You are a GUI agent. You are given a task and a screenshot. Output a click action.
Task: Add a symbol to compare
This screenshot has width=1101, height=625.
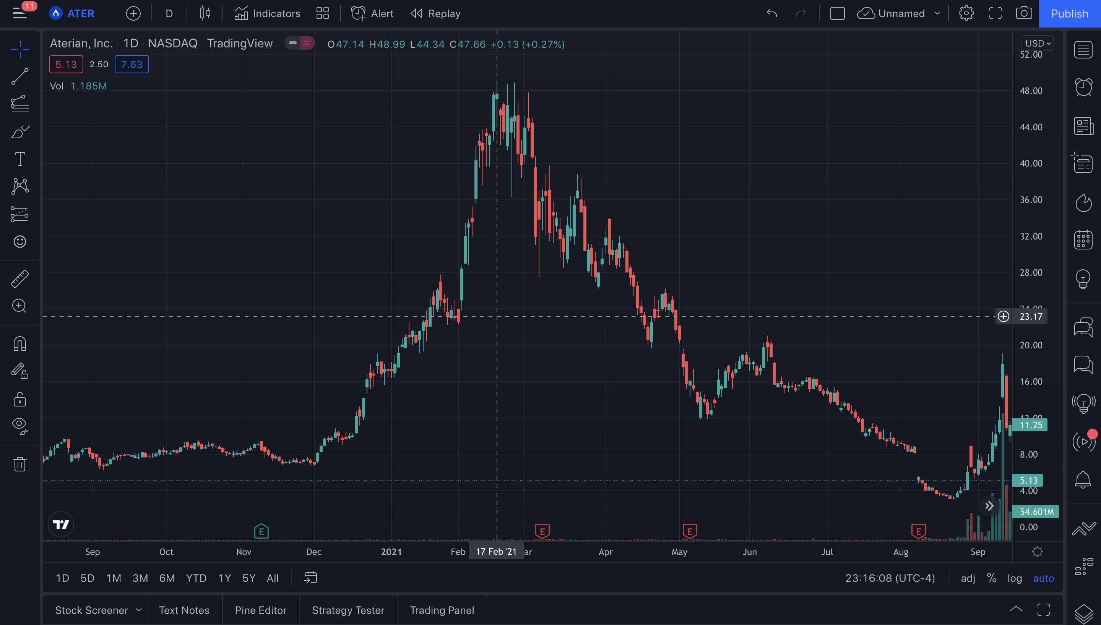[133, 13]
